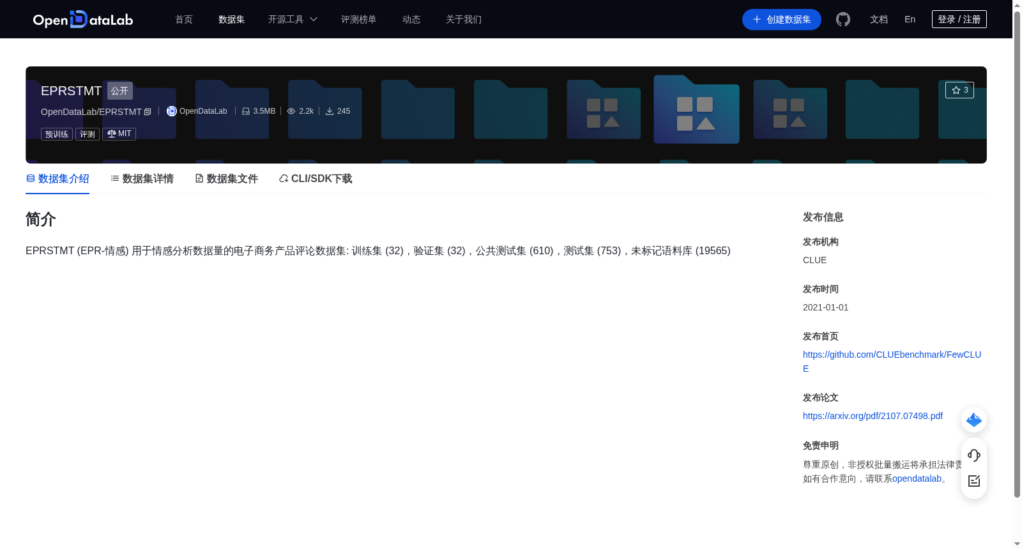Click the publisher name CLUE

814,260
